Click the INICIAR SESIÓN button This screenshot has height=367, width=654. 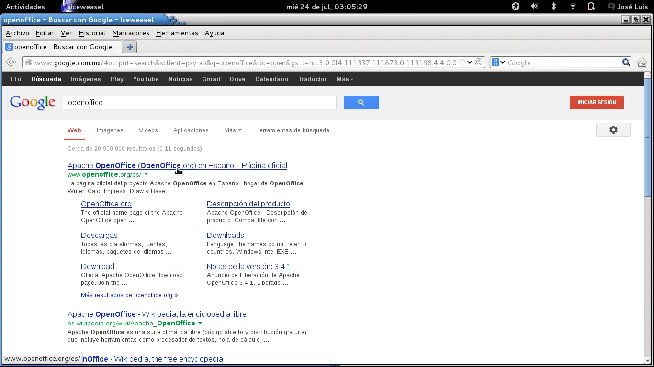click(x=597, y=102)
